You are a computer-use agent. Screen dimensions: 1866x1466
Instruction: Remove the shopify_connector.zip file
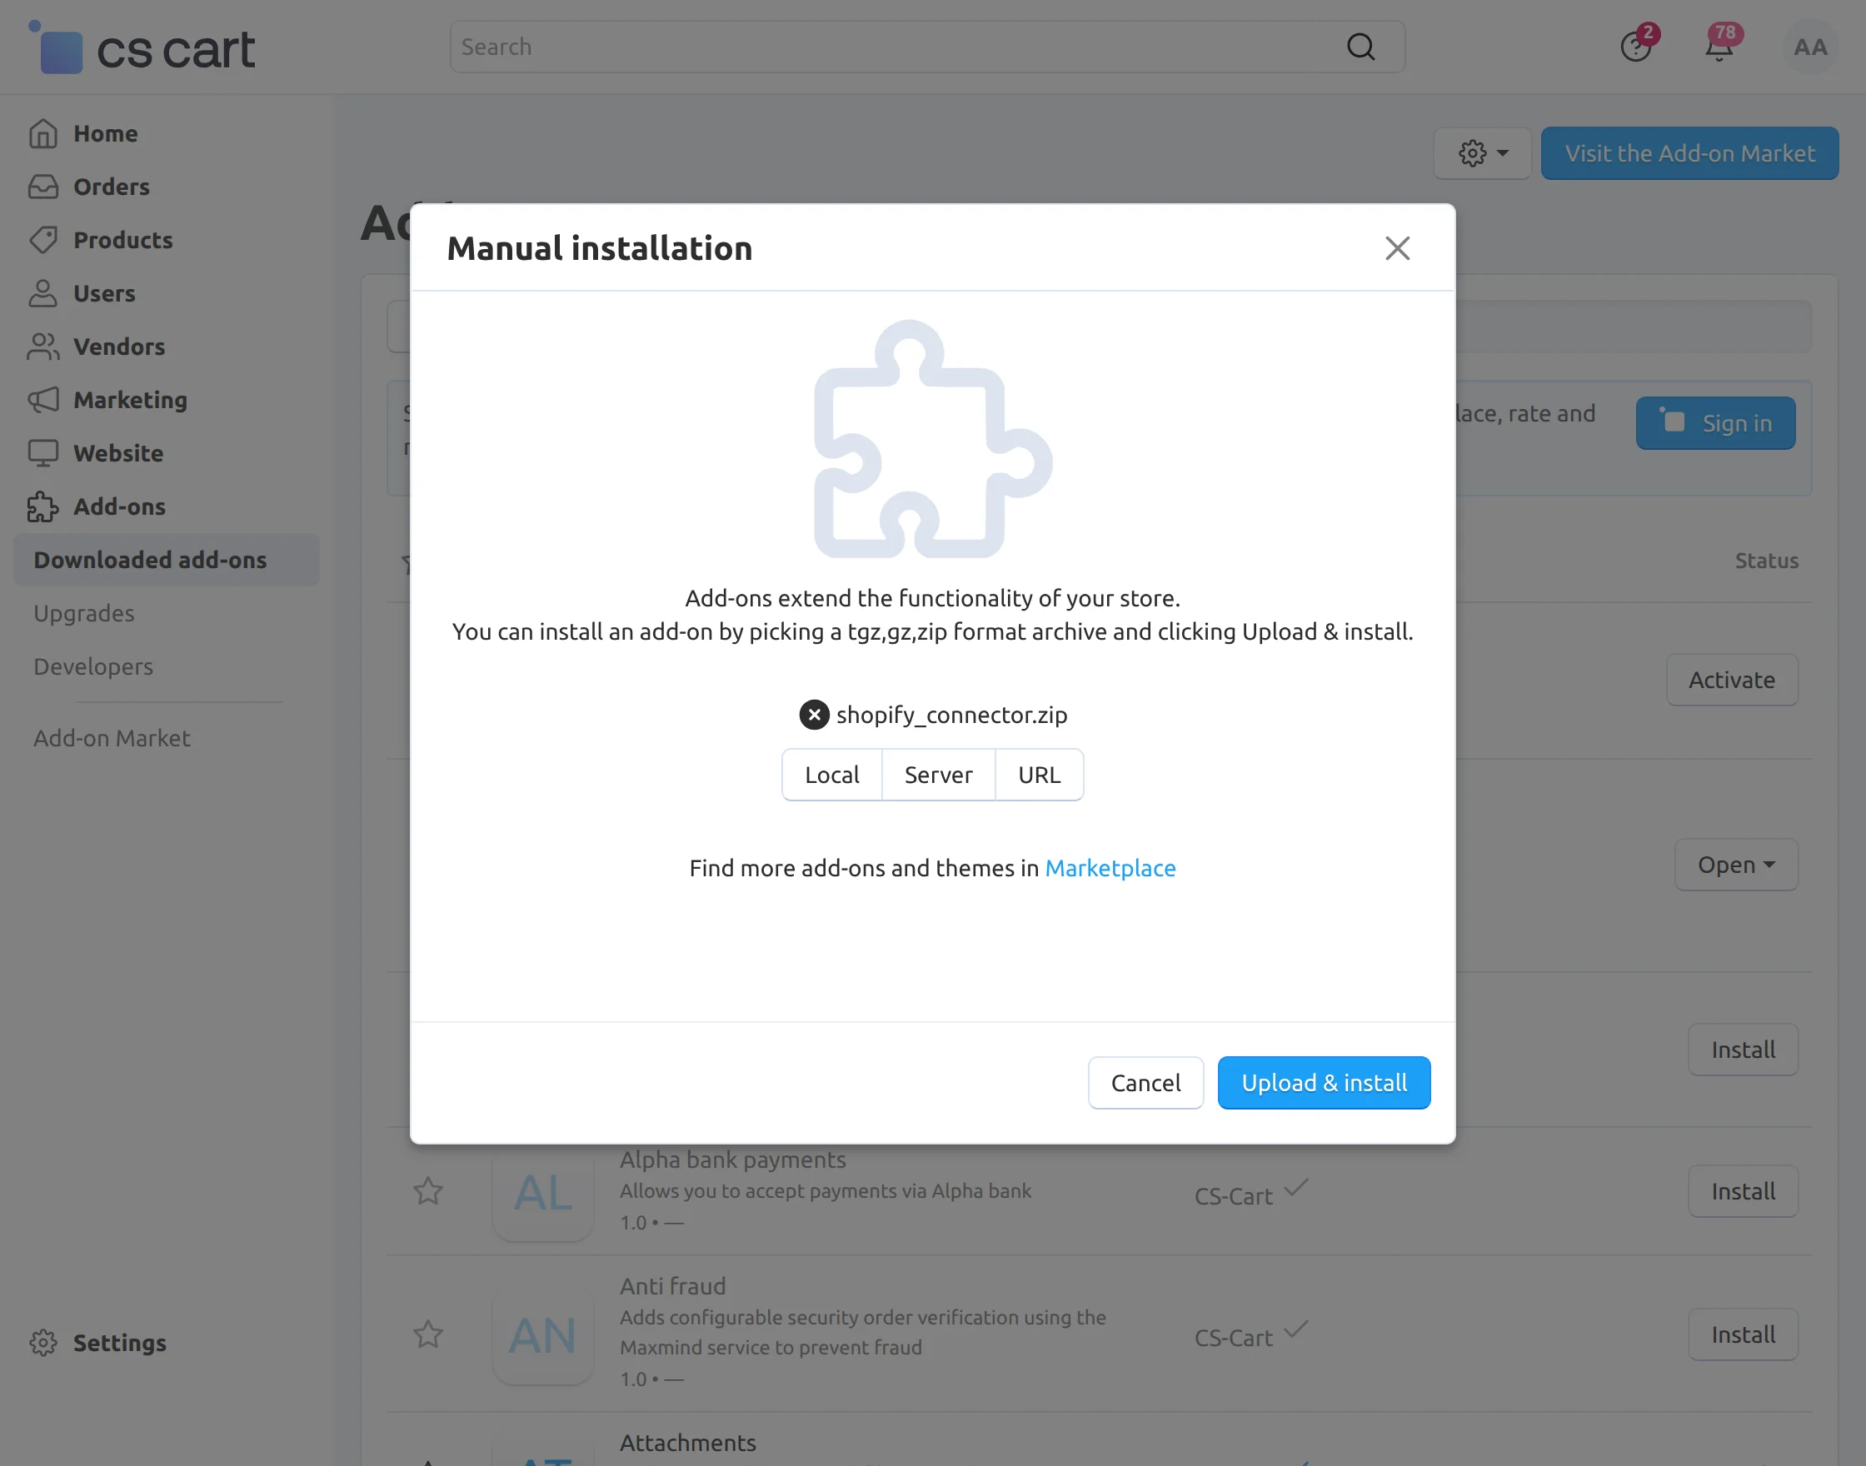tap(814, 714)
